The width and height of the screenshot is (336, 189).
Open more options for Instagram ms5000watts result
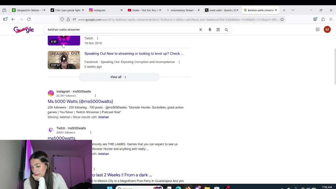(x=95, y=96)
